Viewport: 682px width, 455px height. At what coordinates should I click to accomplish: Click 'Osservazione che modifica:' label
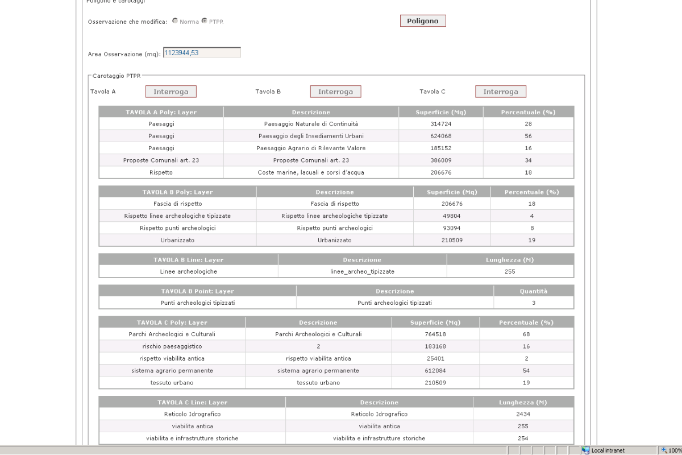pyautogui.click(x=128, y=22)
